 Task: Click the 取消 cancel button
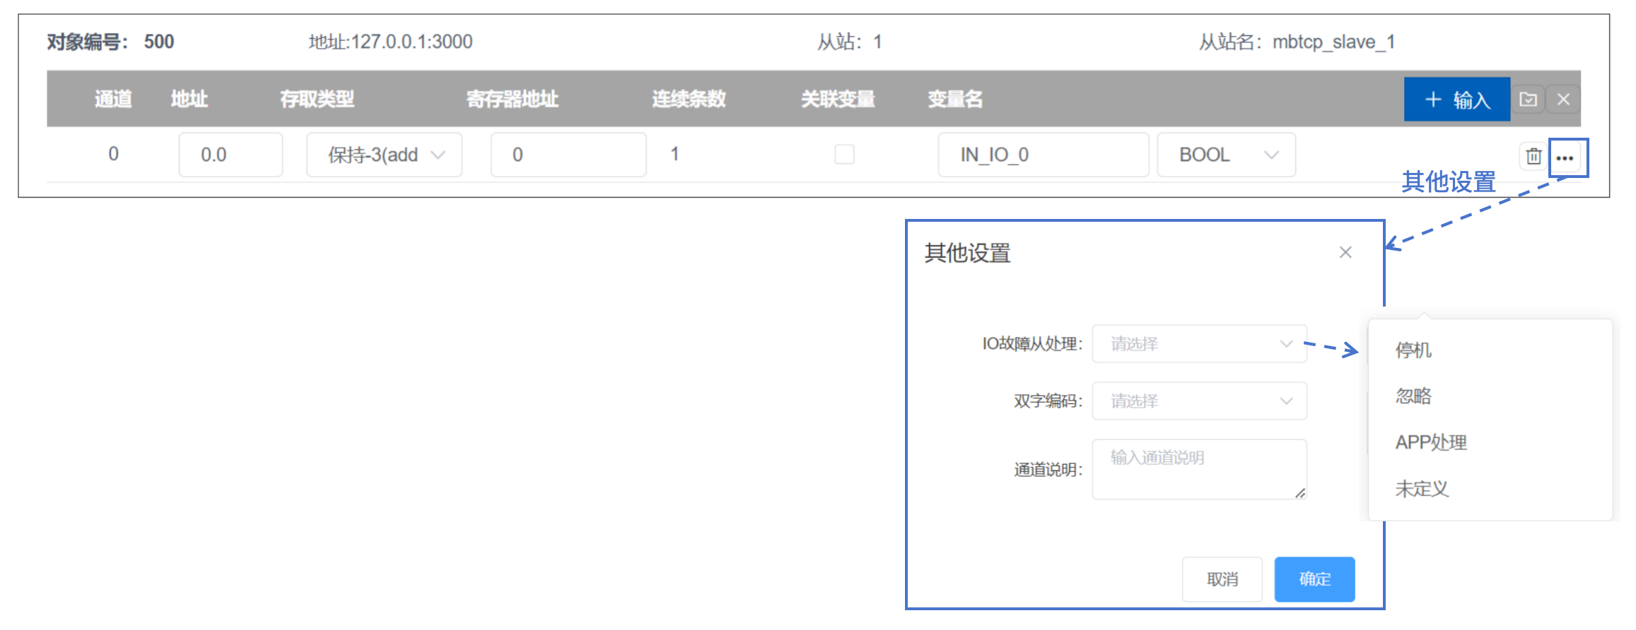pos(1222,579)
